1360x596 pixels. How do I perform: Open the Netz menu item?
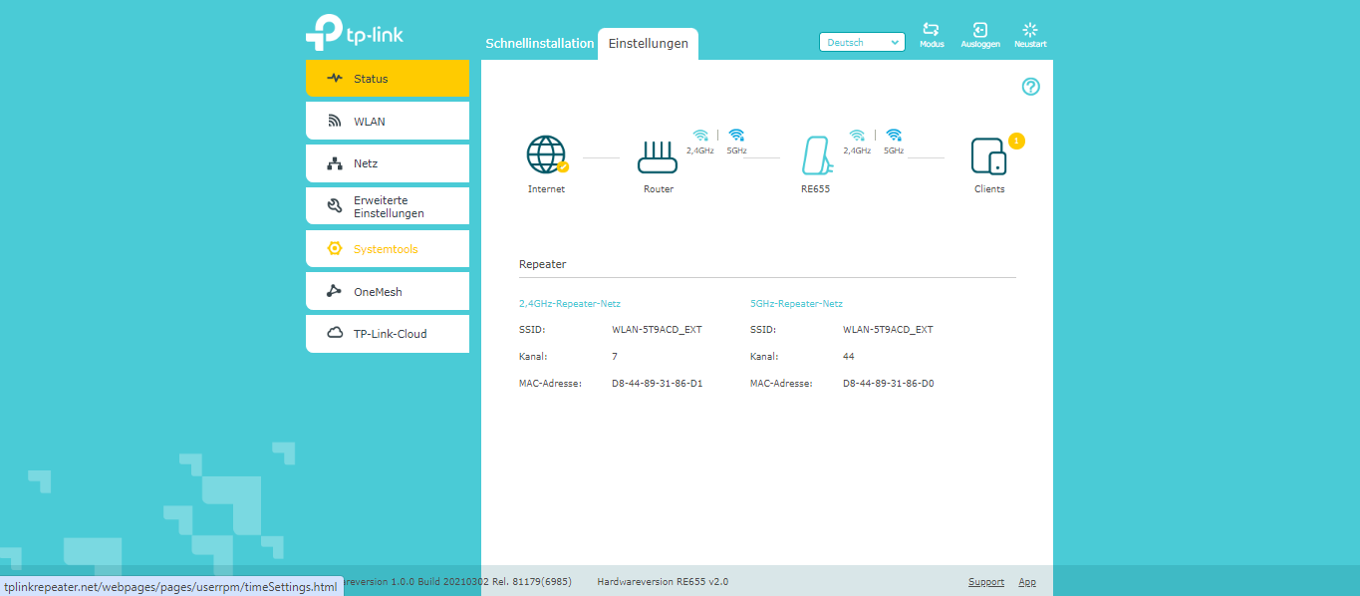point(388,163)
